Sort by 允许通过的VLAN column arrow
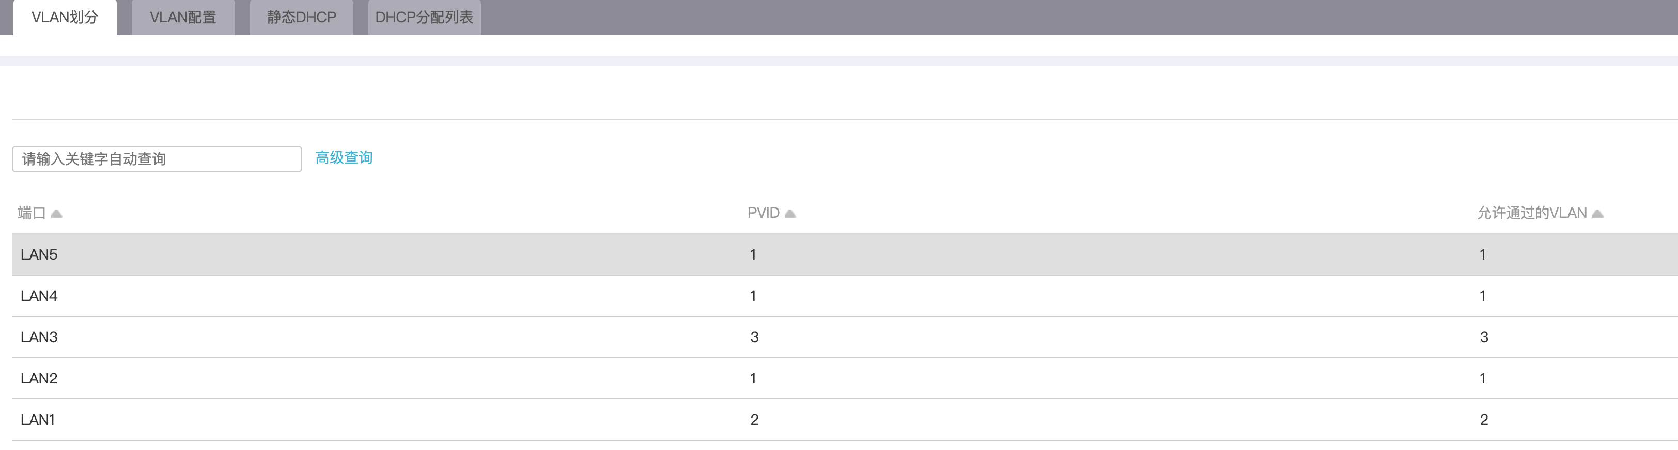The image size is (1678, 450). 1597,213
